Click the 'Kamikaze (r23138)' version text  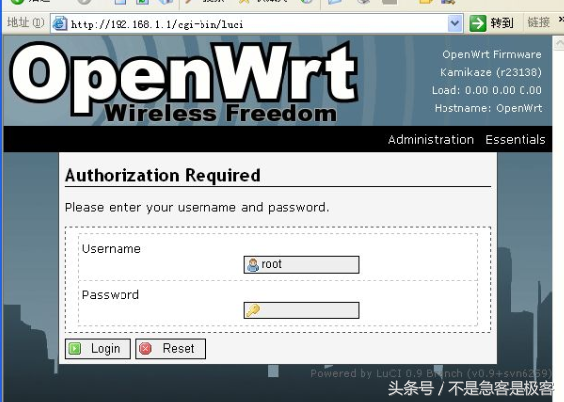point(491,72)
